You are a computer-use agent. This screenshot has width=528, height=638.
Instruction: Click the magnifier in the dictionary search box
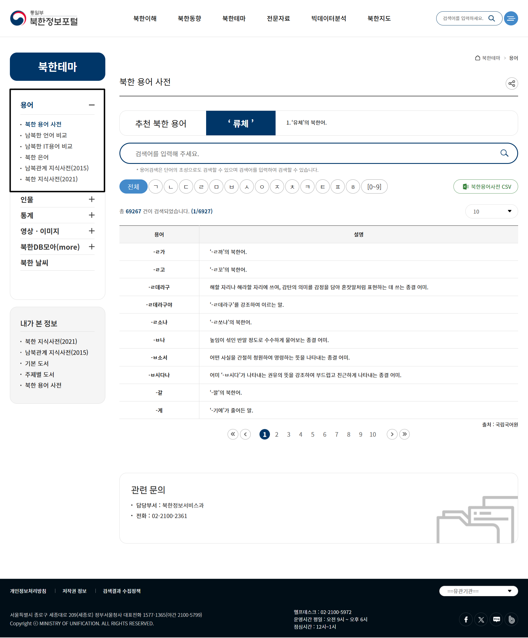(x=504, y=153)
